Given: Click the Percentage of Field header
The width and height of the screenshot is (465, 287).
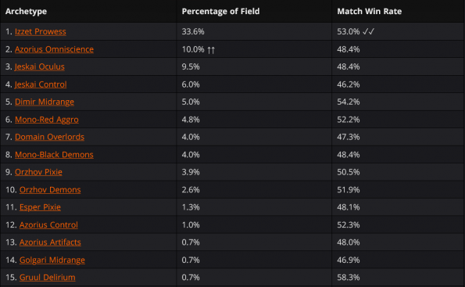Looking at the screenshot, I should (x=220, y=11).
